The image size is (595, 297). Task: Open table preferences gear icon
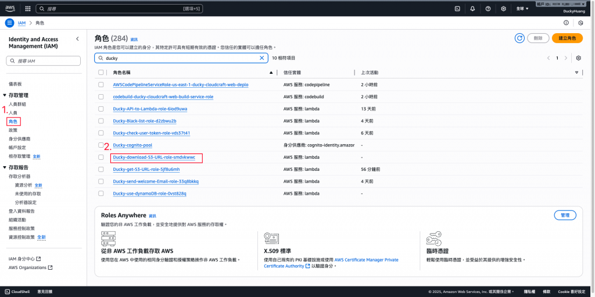[579, 58]
